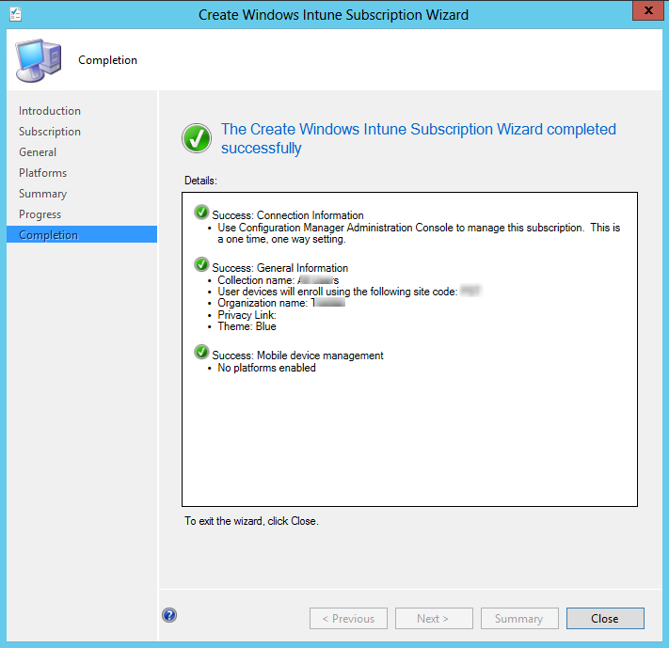Screen dimensions: 669x648
Task: Click 'Success: Mobile device management' heading text
Action: coord(298,356)
